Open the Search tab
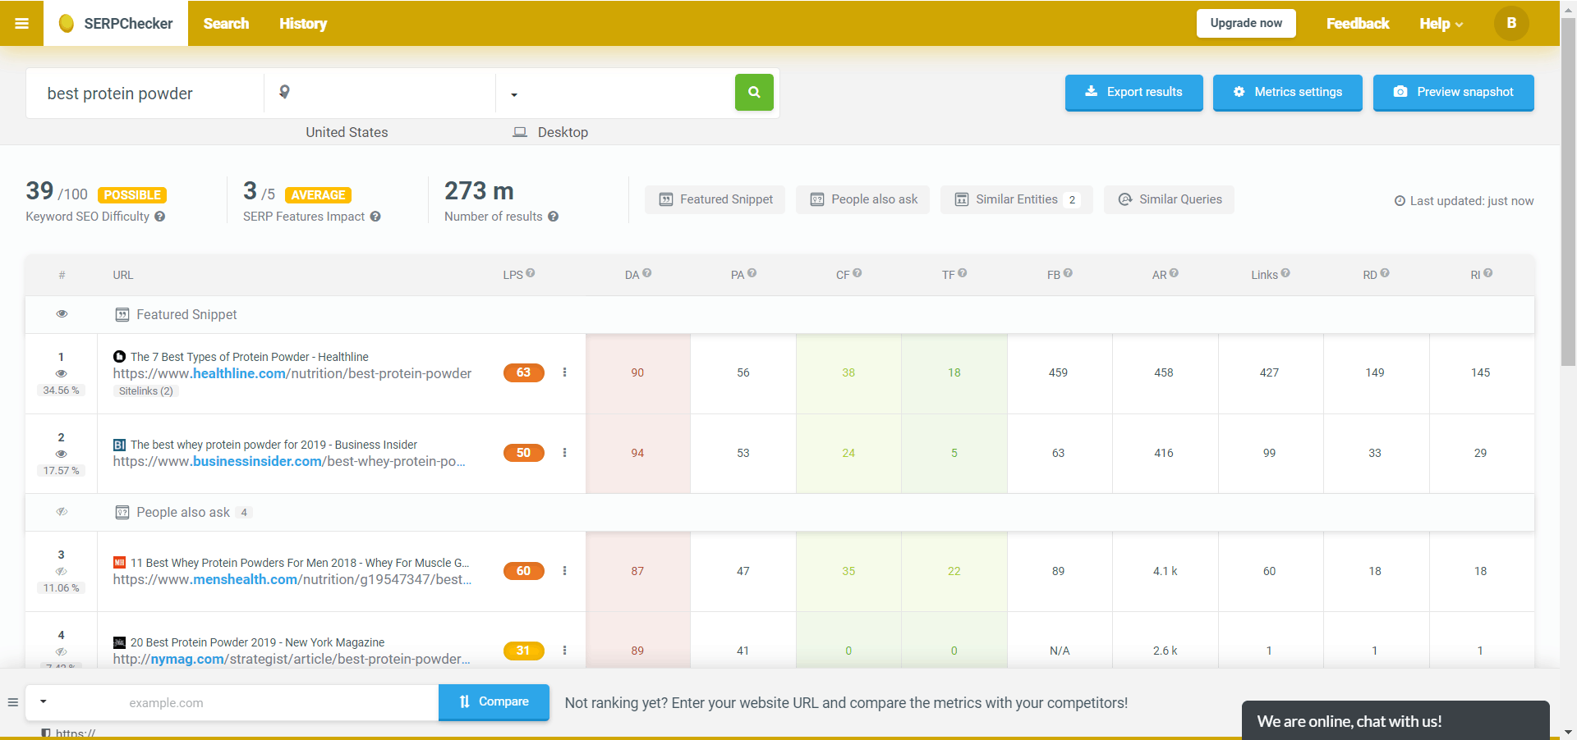 (x=226, y=23)
